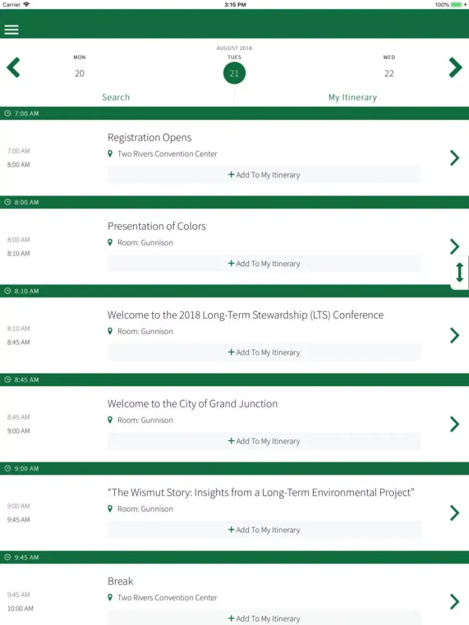Expand the Break event details chevron
Image resolution: width=469 pixels, height=625 pixels.
coord(455,602)
